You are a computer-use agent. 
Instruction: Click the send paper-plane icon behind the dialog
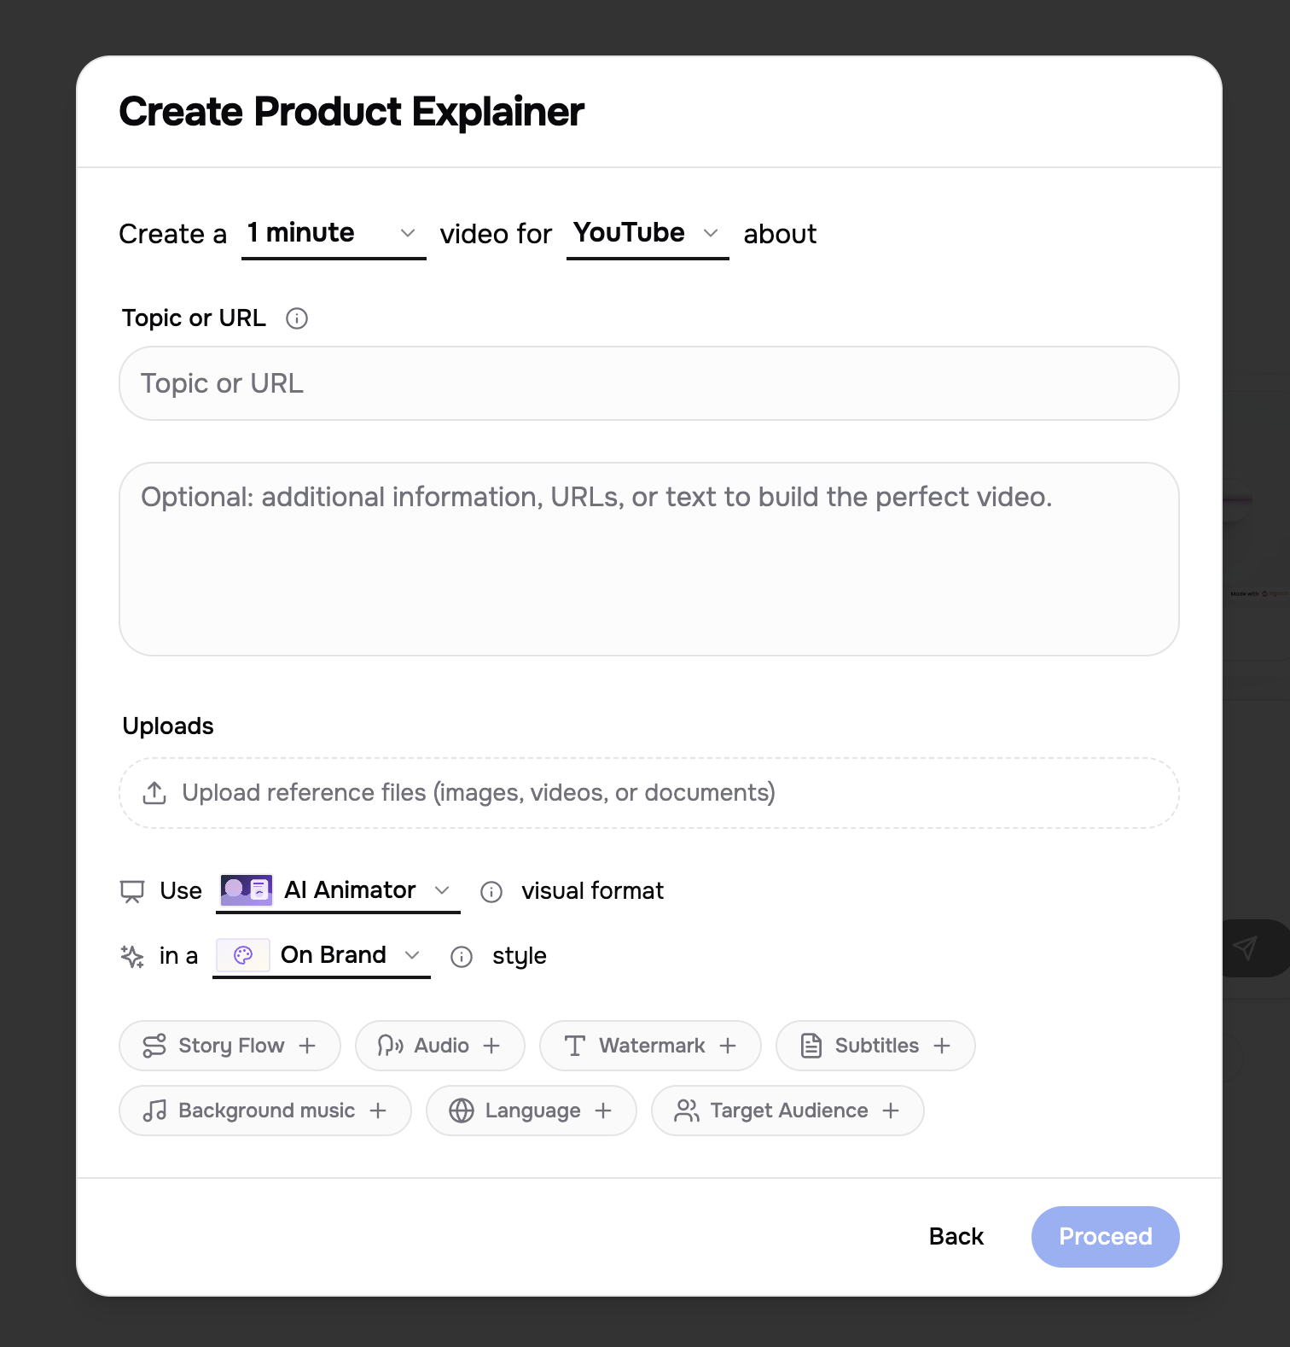pyautogui.click(x=1246, y=948)
